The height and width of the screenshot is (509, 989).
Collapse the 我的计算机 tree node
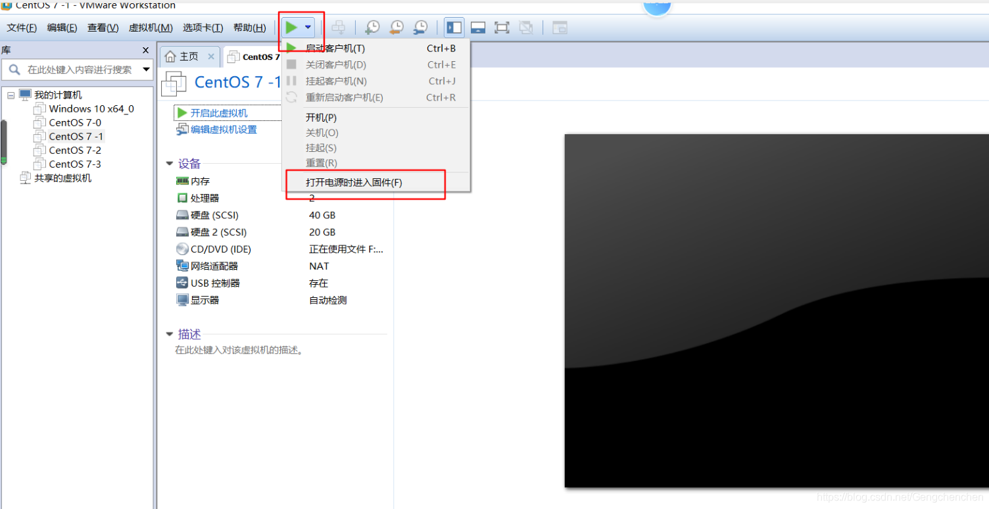click(x=11, y=95)
